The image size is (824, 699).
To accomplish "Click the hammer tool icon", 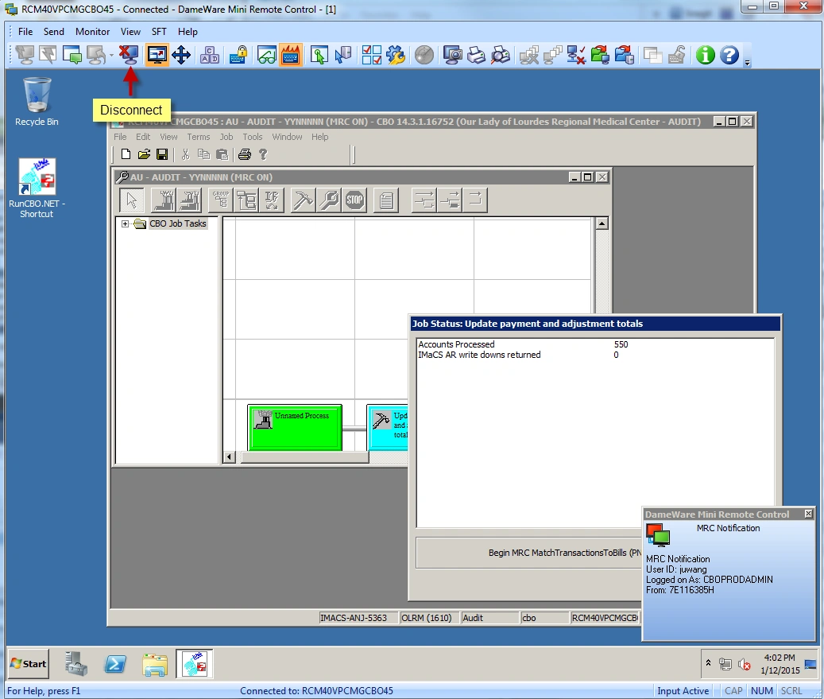I will tap(302, 200).
